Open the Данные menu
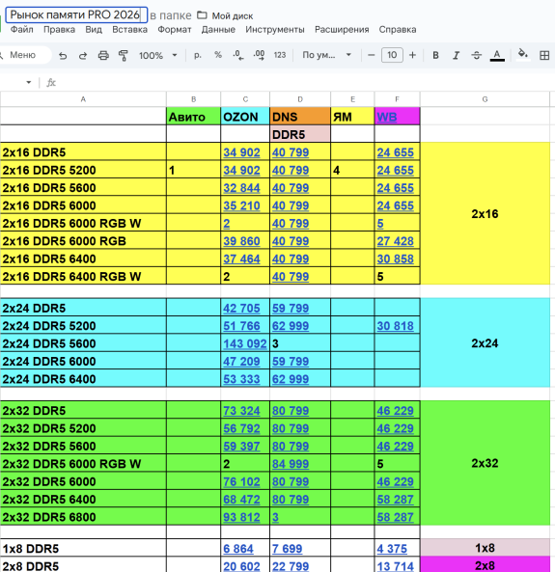This screenshot has width=555, height=572. [218, 30]
